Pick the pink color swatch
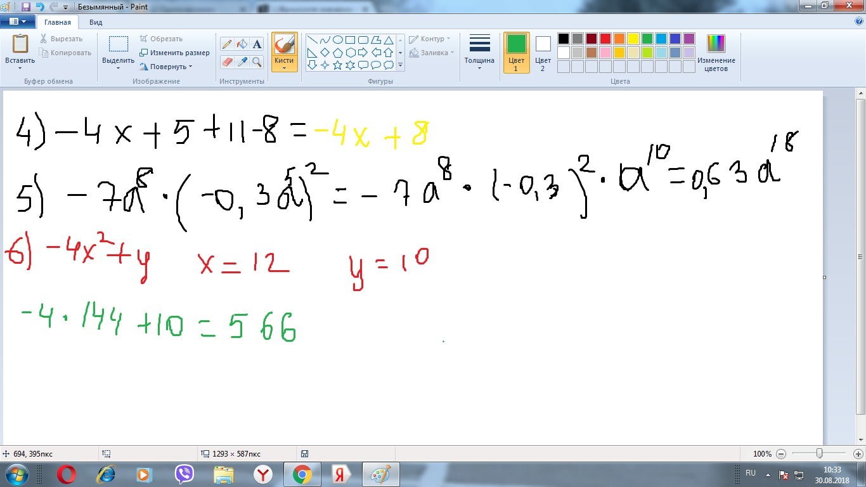The image size is (866, 487). (605, 53)
